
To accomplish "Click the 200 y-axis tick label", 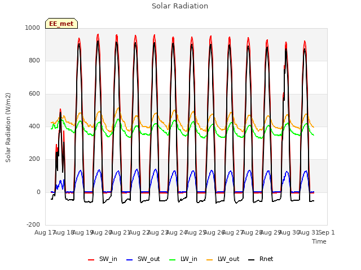I will pyautogui.click(x=34, y=159).
